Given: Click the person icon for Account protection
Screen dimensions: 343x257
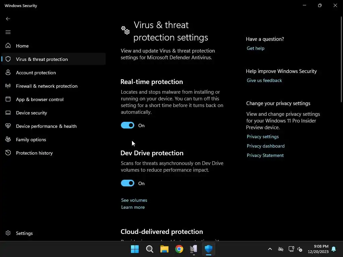Looking at the screenshot, I should 8,72.
